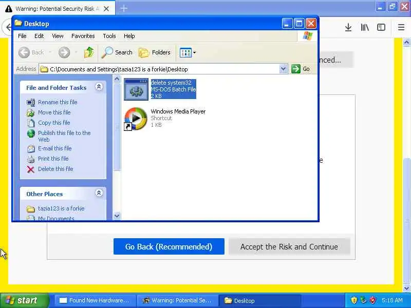The width and height of the screenshot is (411, 308).
Task: Click the printer icon
Action: [31, 159]
